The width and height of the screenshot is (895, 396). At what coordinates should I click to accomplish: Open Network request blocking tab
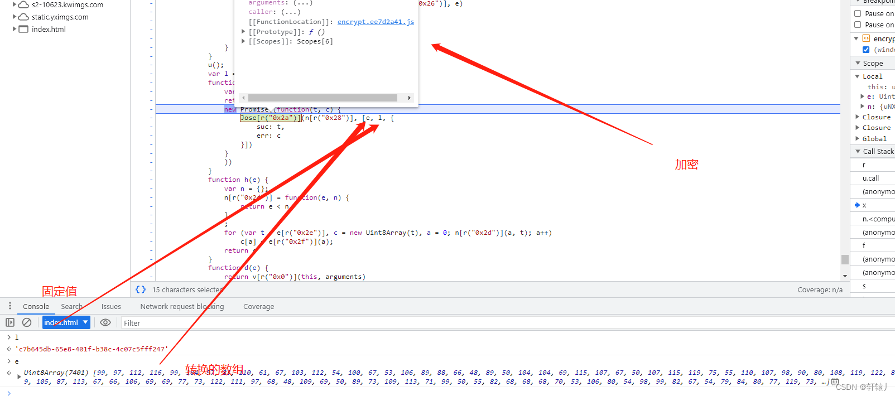pyautogui.click(x=182, y=306)
